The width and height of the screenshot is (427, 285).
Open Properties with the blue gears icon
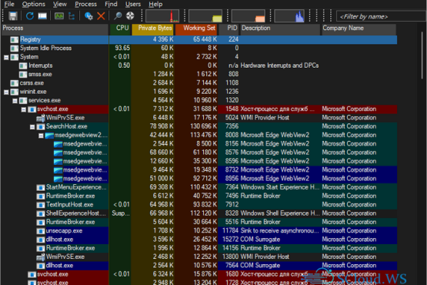[x=88, y=16]
